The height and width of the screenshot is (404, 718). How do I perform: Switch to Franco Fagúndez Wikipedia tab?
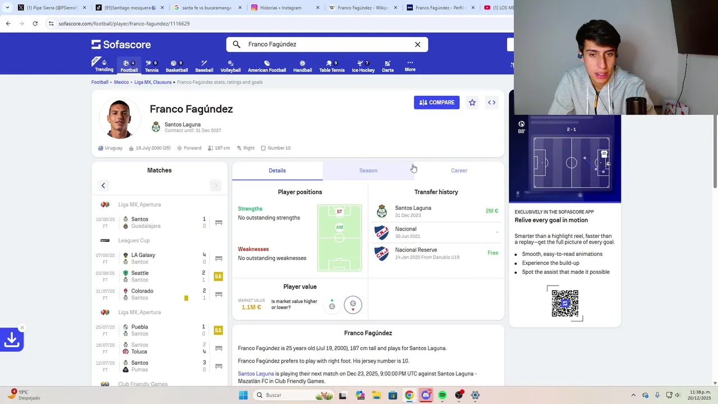(x=362, y=8)
